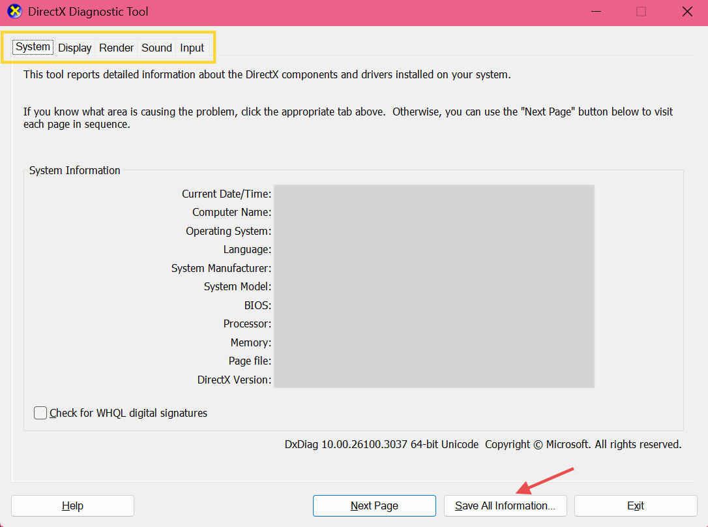Click the Current Date/Time label

[x=227, y=194]
